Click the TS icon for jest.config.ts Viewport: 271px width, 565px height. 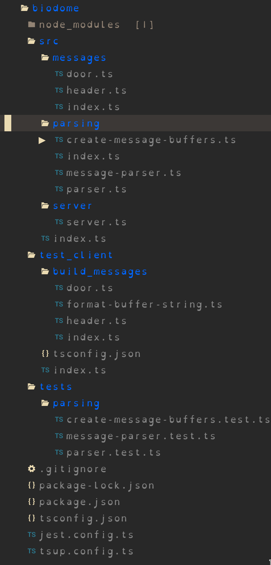click(x=31, y=534)
